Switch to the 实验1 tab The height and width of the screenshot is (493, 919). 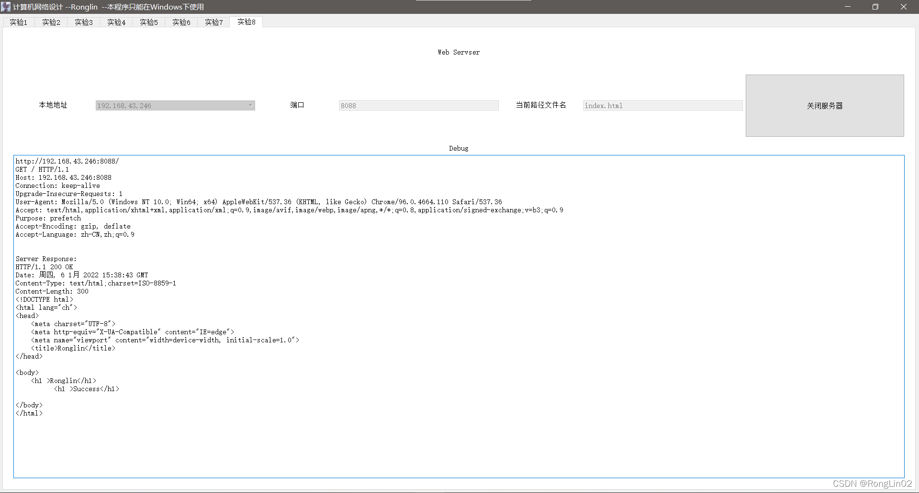click(19, 22)
